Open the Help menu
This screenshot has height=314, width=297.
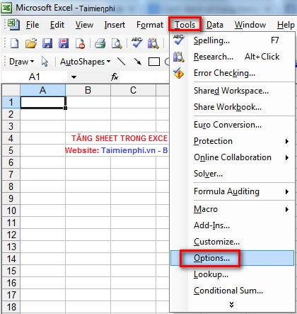coord(286,25)
